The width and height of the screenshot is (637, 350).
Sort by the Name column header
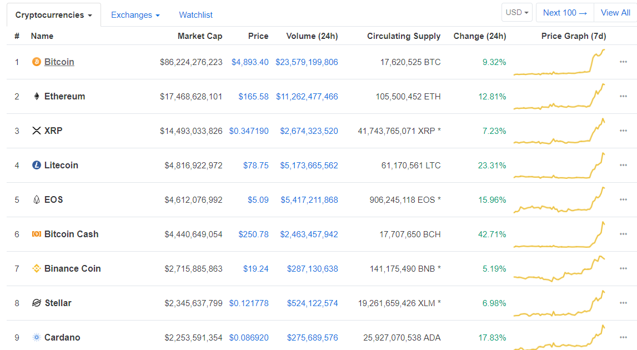click(42, 36)
